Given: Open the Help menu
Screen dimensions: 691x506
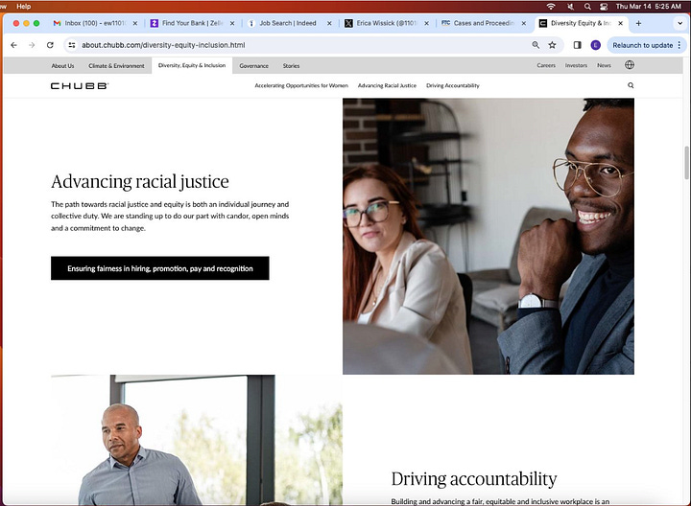Looking at the screenshot, I should [x=23, y=6].
